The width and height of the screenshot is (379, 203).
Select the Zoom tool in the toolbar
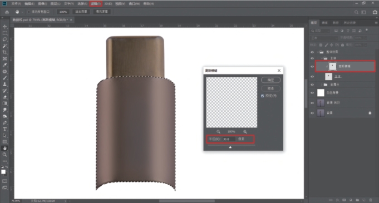(x=4, y=155)
